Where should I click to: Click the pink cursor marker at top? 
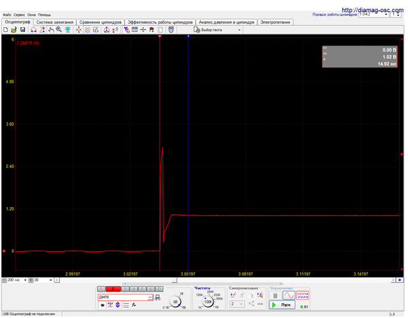click(x=160, y=36)
